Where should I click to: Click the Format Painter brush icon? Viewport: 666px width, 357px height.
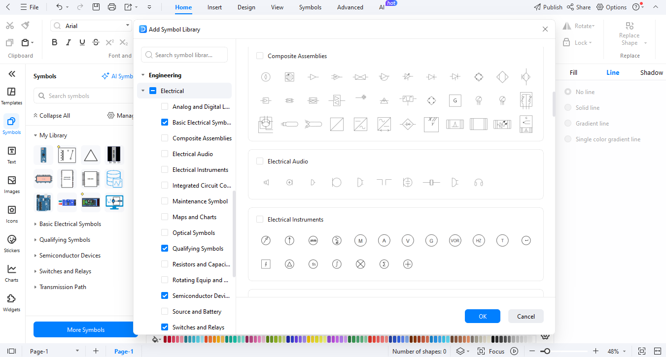pyautogui.click(x=26, y=26)
